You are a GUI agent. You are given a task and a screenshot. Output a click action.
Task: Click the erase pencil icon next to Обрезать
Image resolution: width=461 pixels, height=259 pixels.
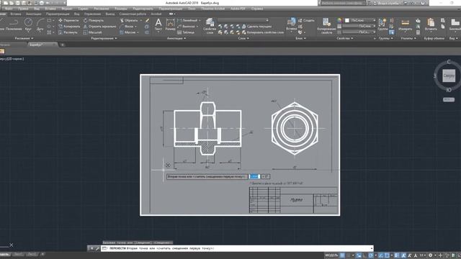147,20
